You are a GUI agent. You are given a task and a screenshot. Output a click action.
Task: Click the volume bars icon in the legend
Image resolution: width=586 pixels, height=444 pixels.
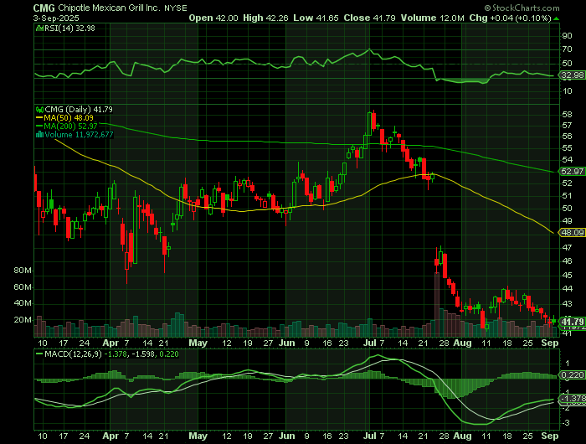[39, 135]
